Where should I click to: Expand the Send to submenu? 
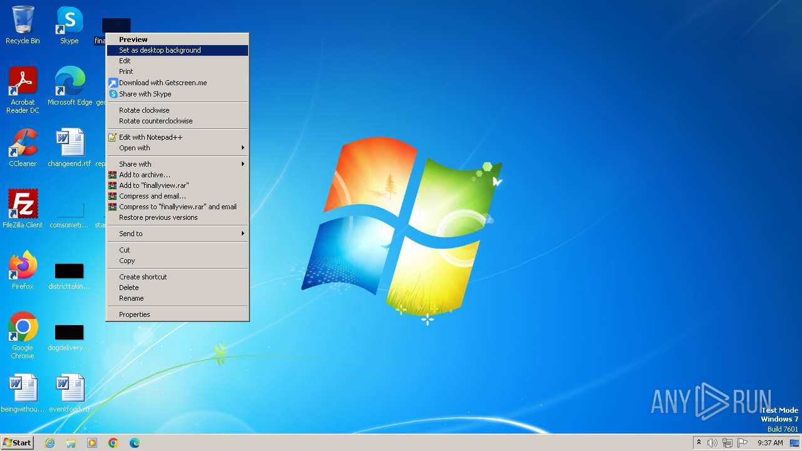tap(178, 234)
